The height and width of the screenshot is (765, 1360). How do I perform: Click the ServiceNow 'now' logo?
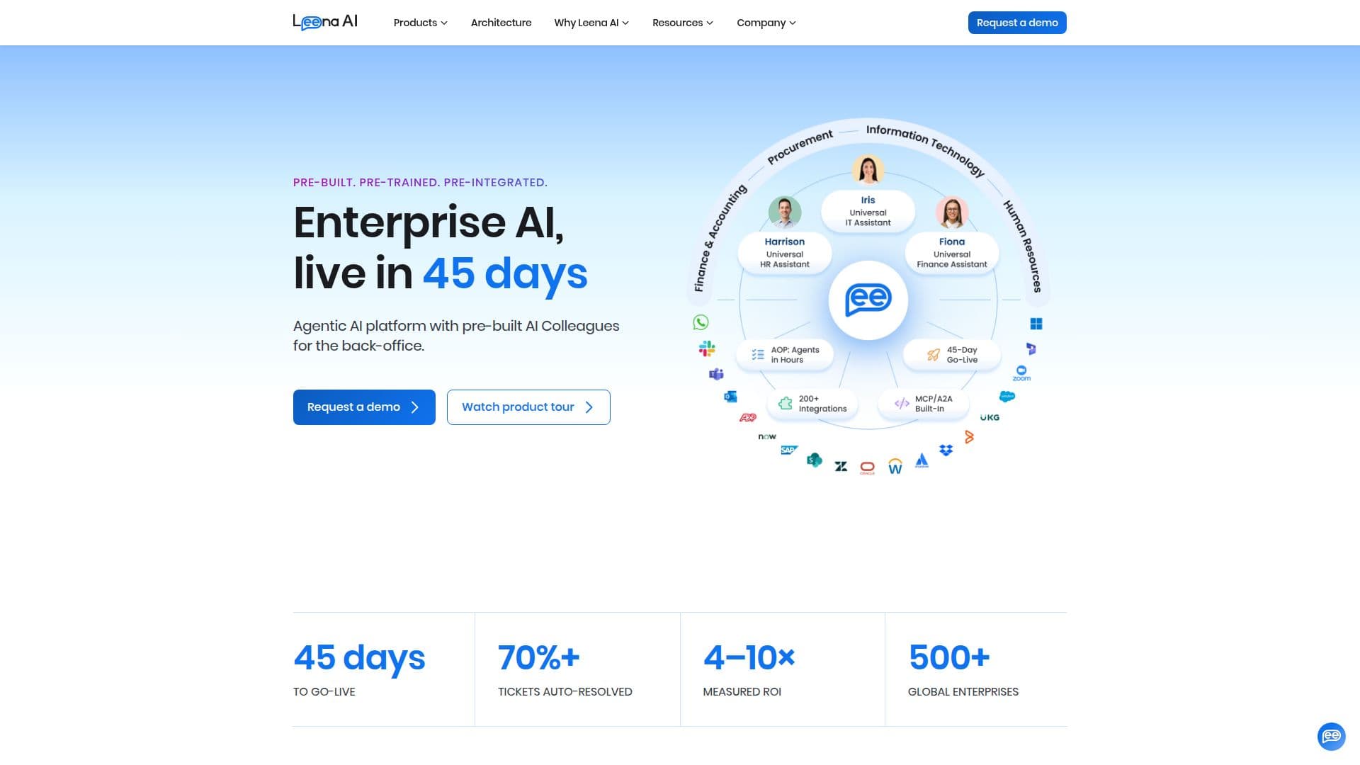coord(767,436)
